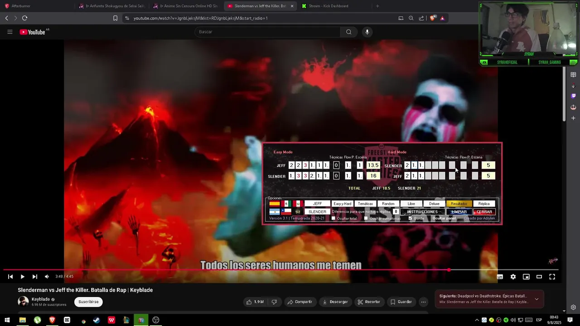Open a new browser tab with plus
580x326 pixels.
click(377, 6)
